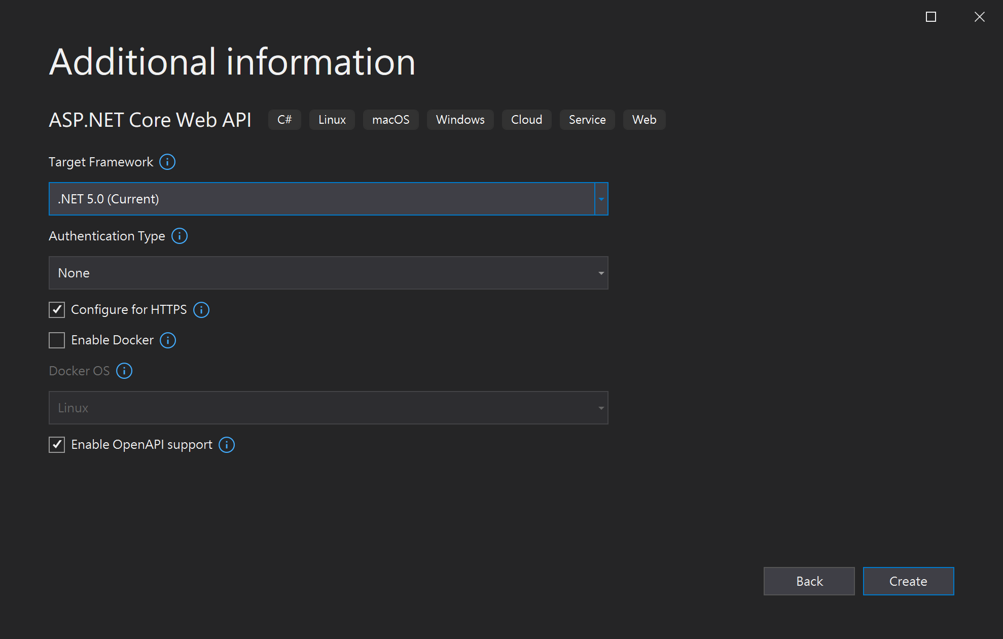Screen dimensions: 1003x639
Task: Click the Back button to return
Action: click(x=809, y=581)
